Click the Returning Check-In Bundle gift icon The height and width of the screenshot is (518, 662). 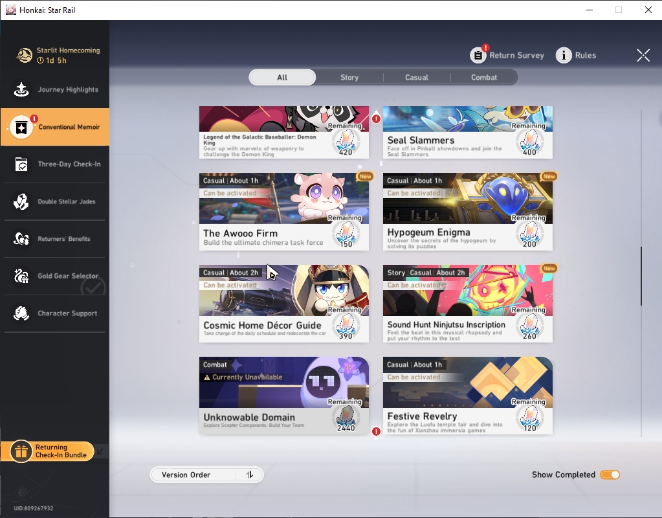pyautogui.click(x=21, y=451)
